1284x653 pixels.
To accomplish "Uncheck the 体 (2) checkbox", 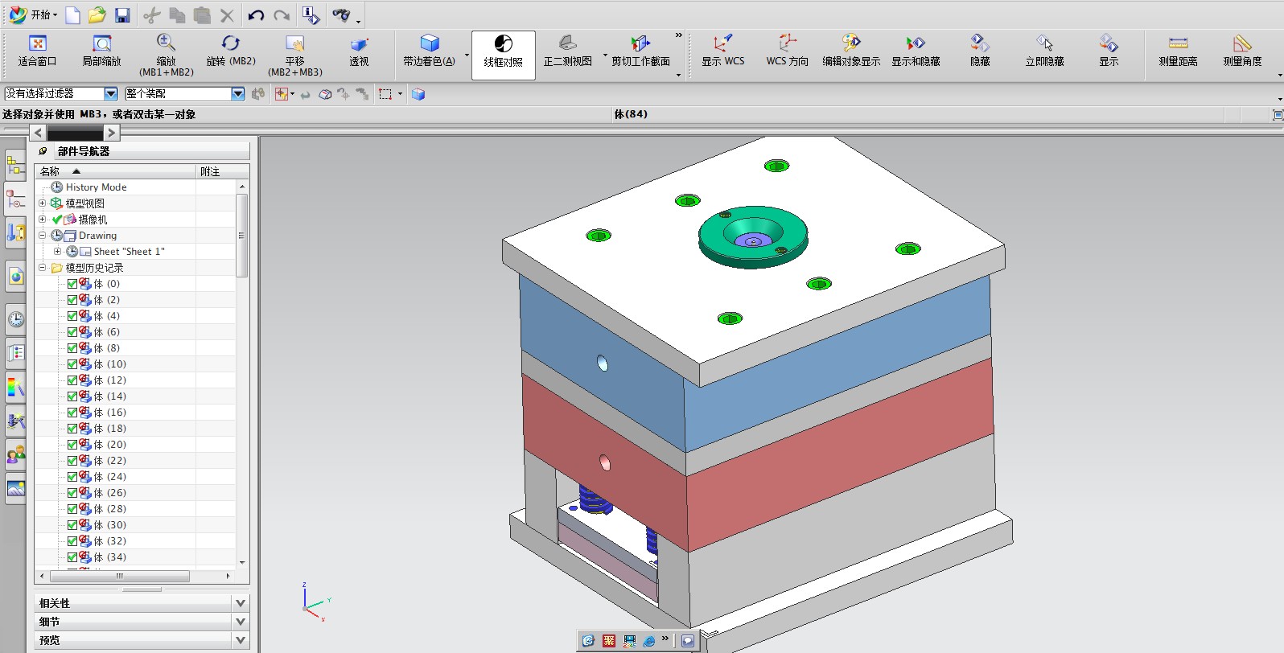I will (72, 300).
